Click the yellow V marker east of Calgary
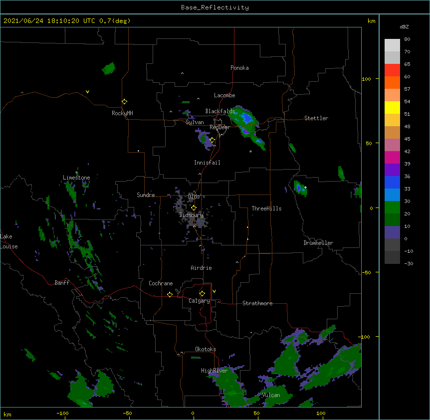 214,291
